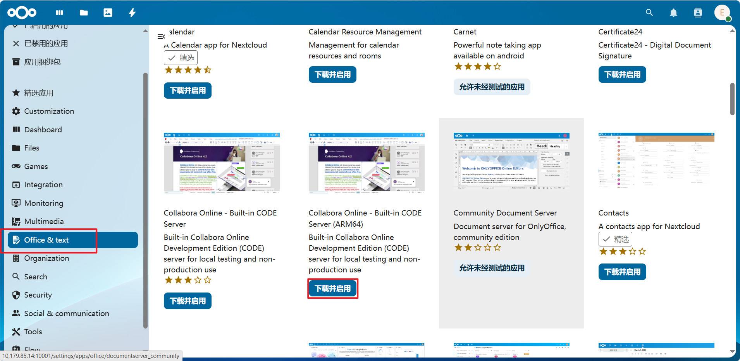Image resolution: width=740 pixels, height=361 pixels.
Task: Open the Dashboard category in sidebar
Action: [x=73, y=130]
